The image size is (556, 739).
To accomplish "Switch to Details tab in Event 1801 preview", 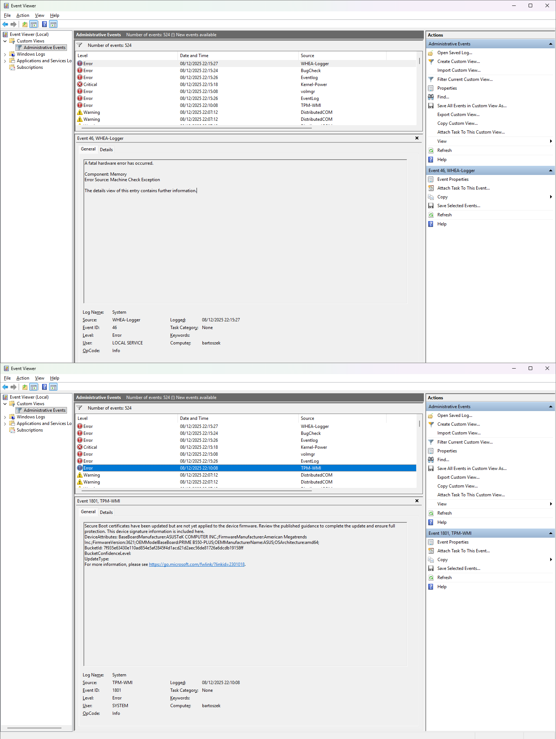I will pos(106,512).
